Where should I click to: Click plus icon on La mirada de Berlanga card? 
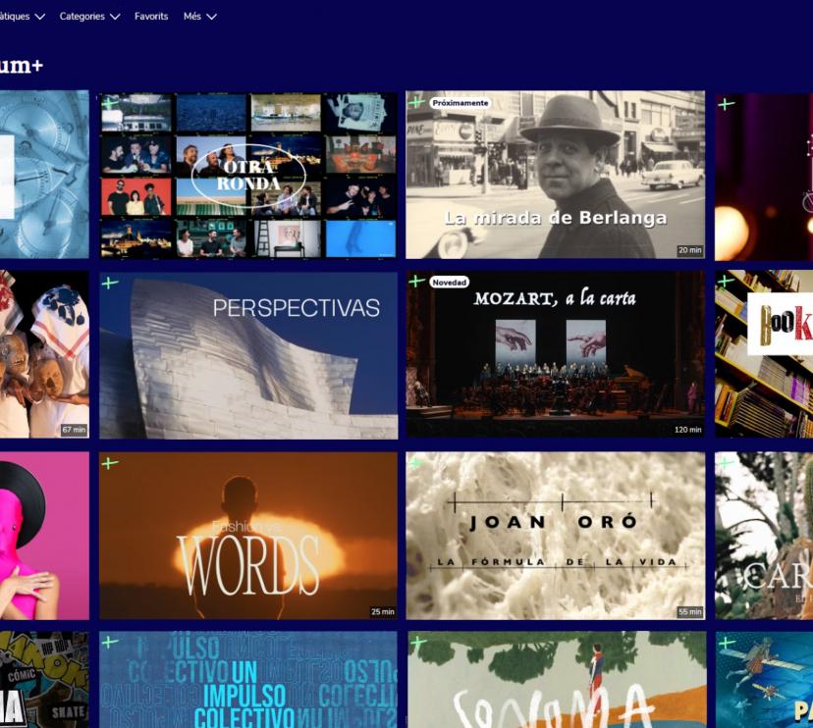[x=417, y=102]
